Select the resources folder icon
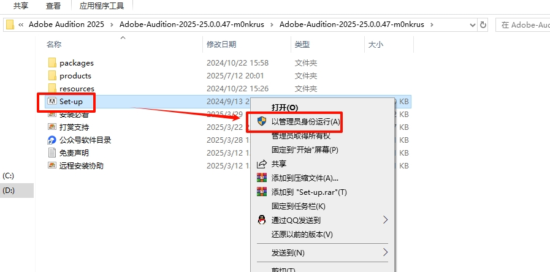The image size is (550, 272). point(52,88)
